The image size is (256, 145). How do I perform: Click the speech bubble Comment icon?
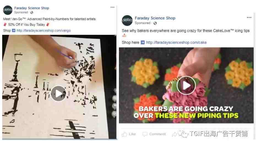[x=145, y=134]
